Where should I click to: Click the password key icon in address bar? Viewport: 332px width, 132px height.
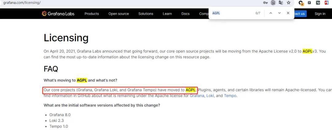pyautogui.click(x=265, y=3)
